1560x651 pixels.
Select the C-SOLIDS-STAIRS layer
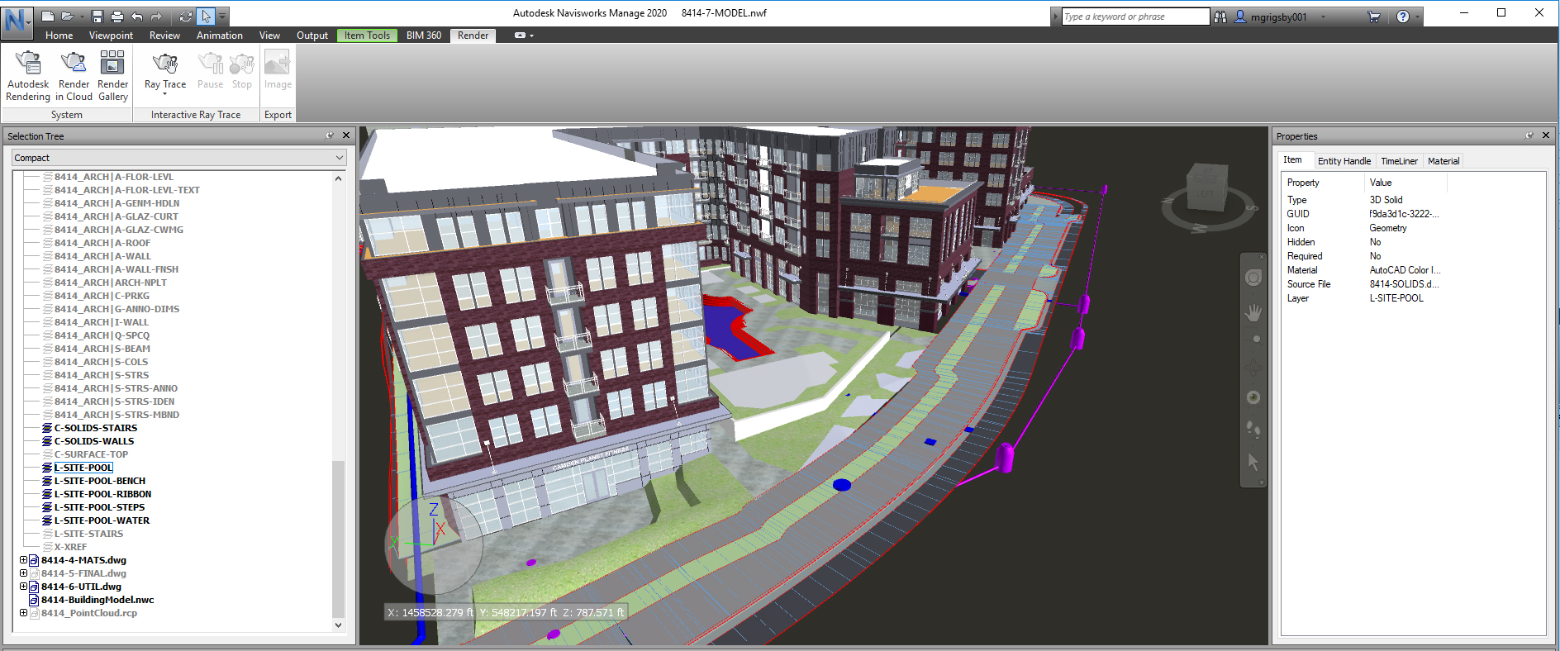click(96, 428)
